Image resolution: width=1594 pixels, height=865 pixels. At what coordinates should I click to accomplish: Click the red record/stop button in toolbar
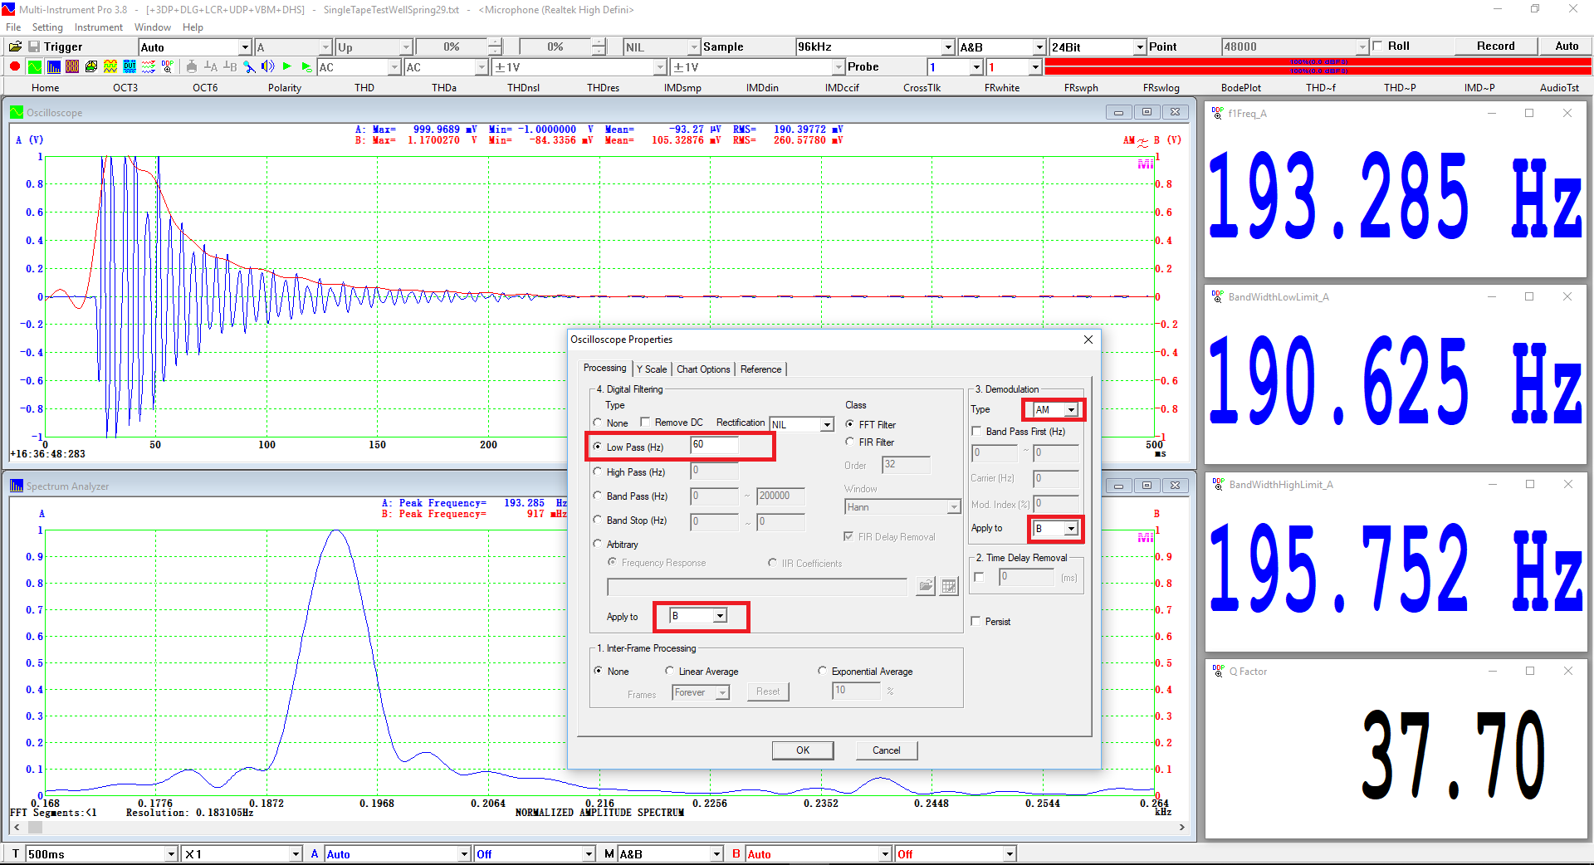[15, 66]
